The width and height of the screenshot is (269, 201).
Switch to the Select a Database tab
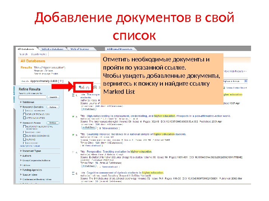click(x=52, y=49)
